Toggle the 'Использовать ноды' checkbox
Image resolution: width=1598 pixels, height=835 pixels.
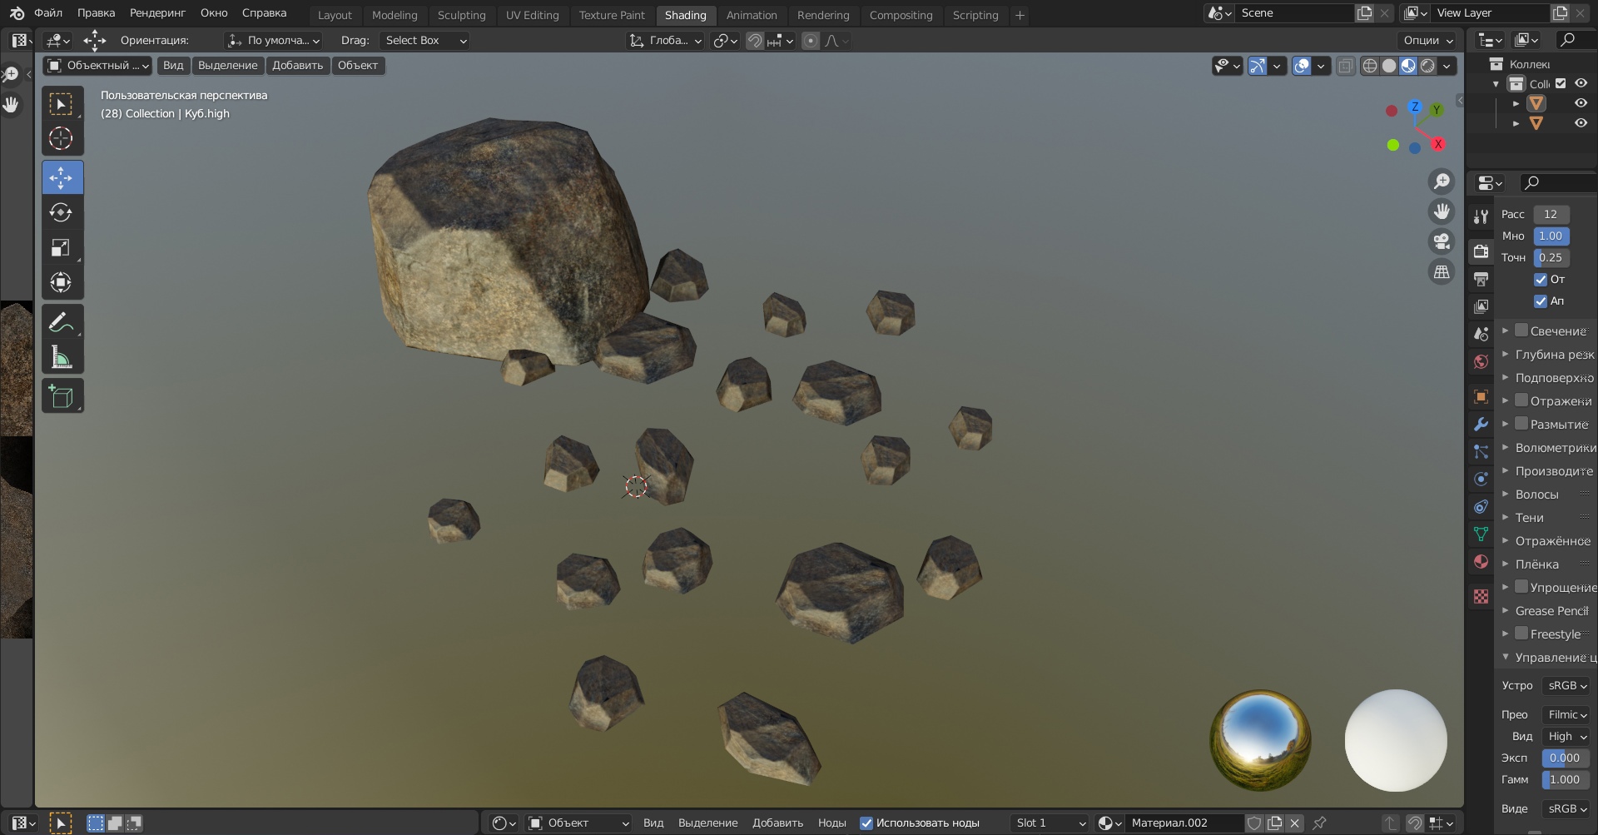(866, 823)
